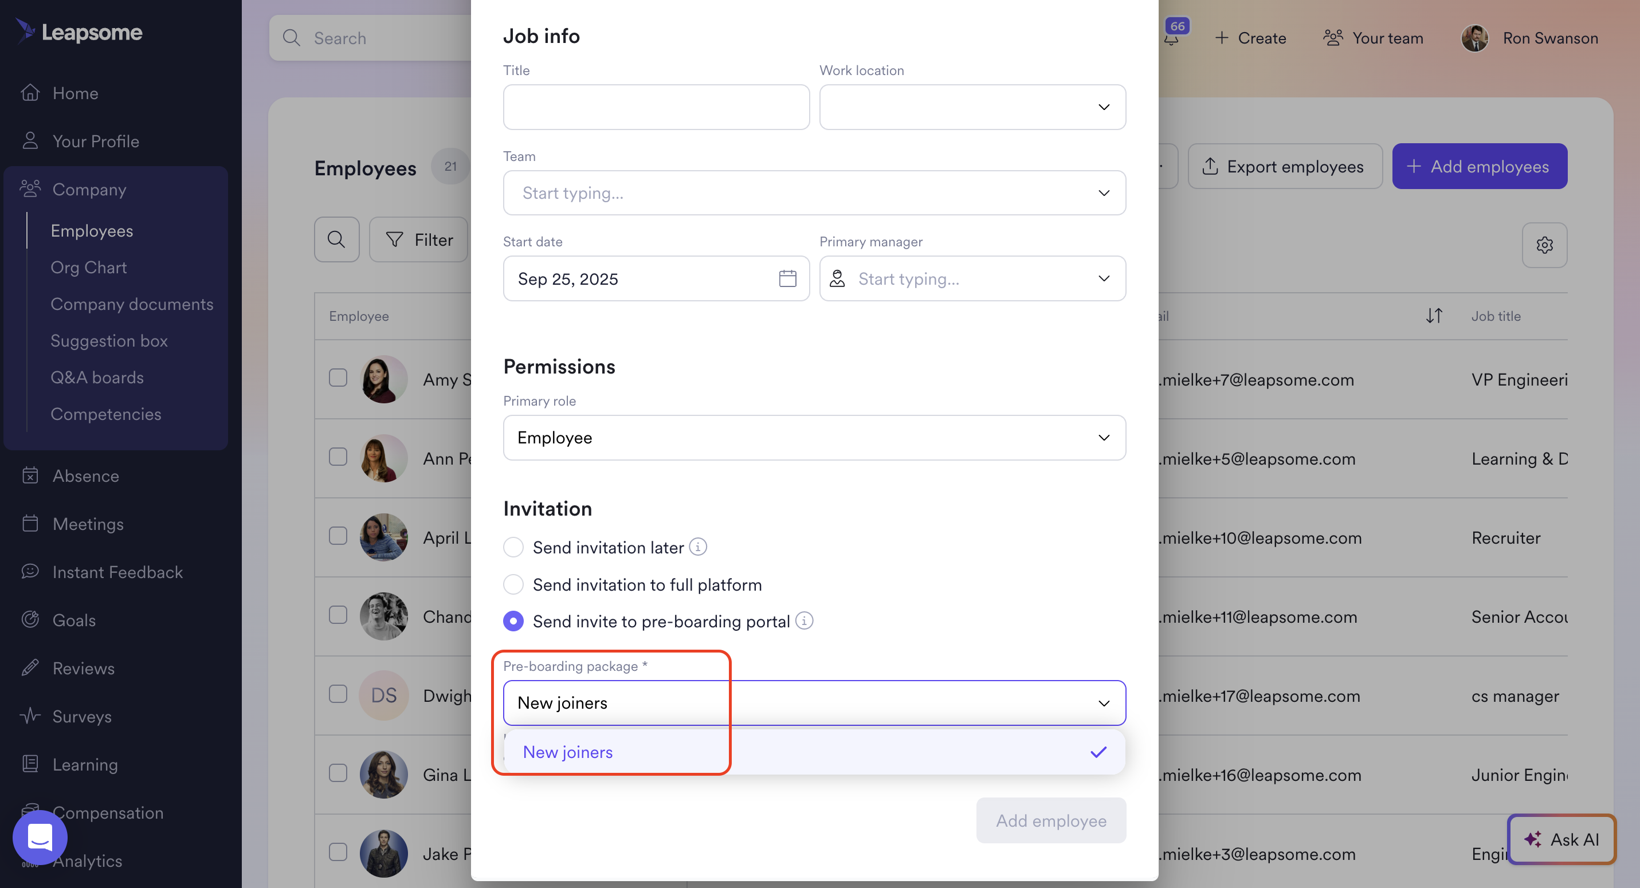This screenshot has height=888, width=1640.
Task: Open the Intercom chat bubble
Action: click(40, 836)
